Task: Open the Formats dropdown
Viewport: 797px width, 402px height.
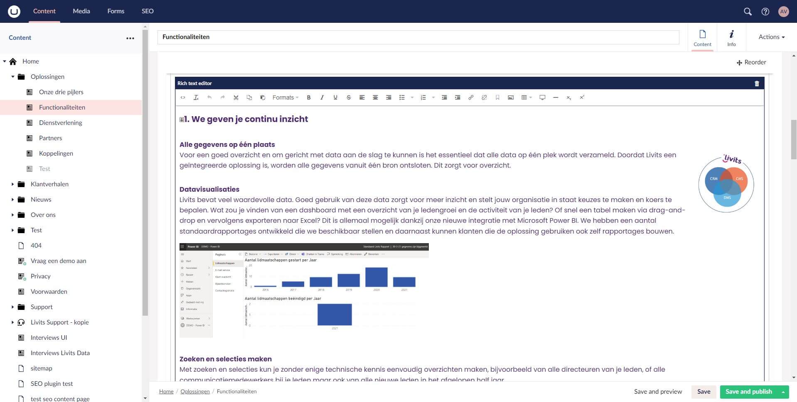Action: tap(285, 97)
